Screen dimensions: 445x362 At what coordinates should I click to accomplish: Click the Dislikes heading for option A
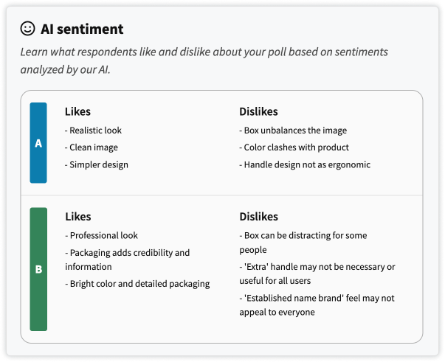point(258,112)
